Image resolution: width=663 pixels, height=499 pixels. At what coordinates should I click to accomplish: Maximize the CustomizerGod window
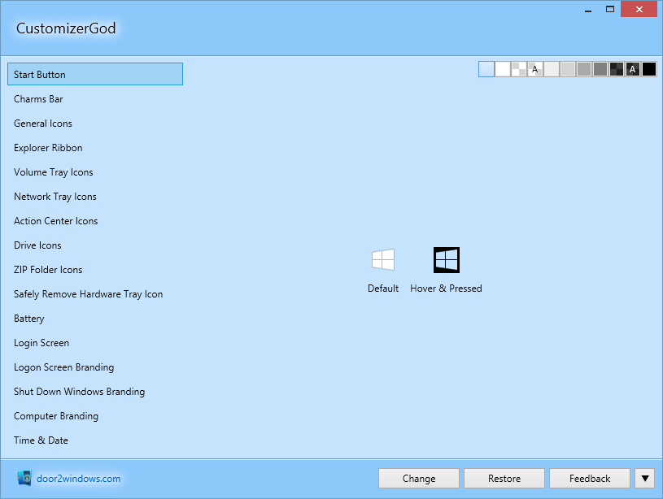click(x=610, y=9)
